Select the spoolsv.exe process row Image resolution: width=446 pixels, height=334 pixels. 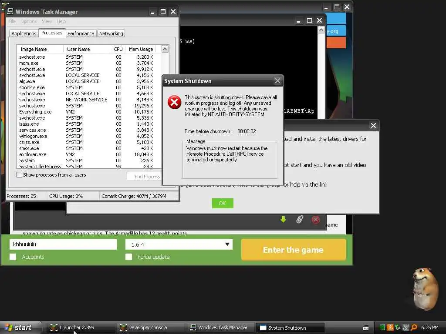coord(89,87)
